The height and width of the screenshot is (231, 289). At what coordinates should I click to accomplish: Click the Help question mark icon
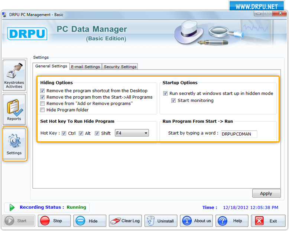[223, 221]
